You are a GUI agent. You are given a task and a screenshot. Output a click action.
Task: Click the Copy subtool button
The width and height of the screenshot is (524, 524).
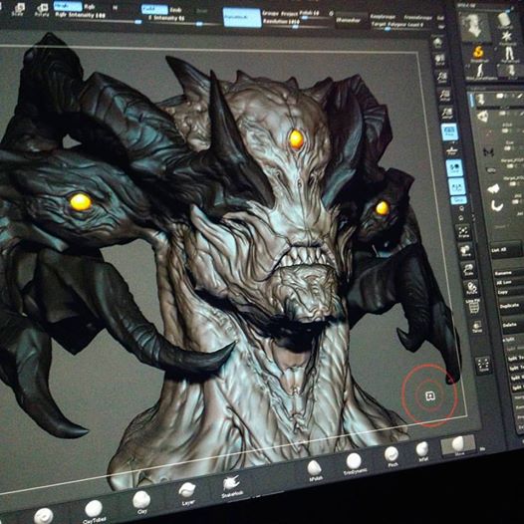coord(510,292)
